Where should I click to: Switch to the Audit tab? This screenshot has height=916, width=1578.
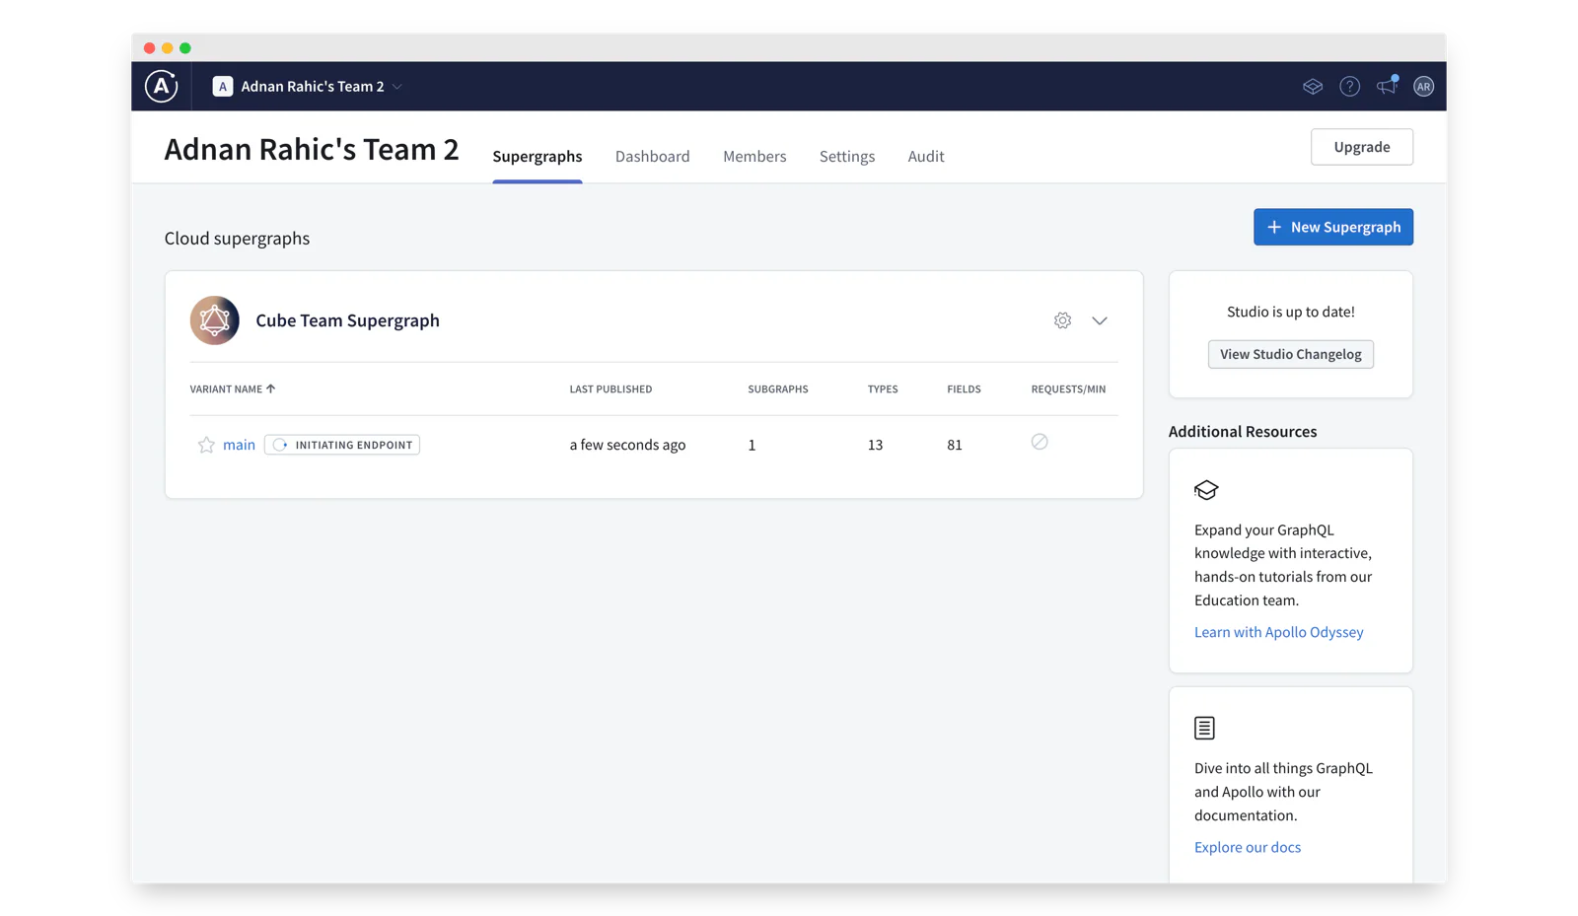(x=926, y=157)
